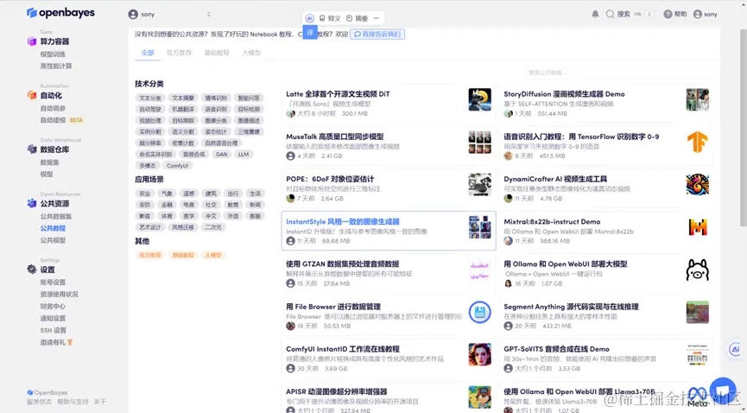The height and width of the screenshot is (413, 747).
Task: Click the DynamiCrafter colorful thumbnail
Action: click(x=698, y=185)
